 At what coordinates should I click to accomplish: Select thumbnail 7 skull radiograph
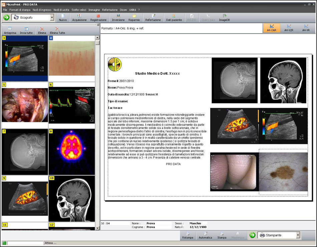(x=25, y=152)
